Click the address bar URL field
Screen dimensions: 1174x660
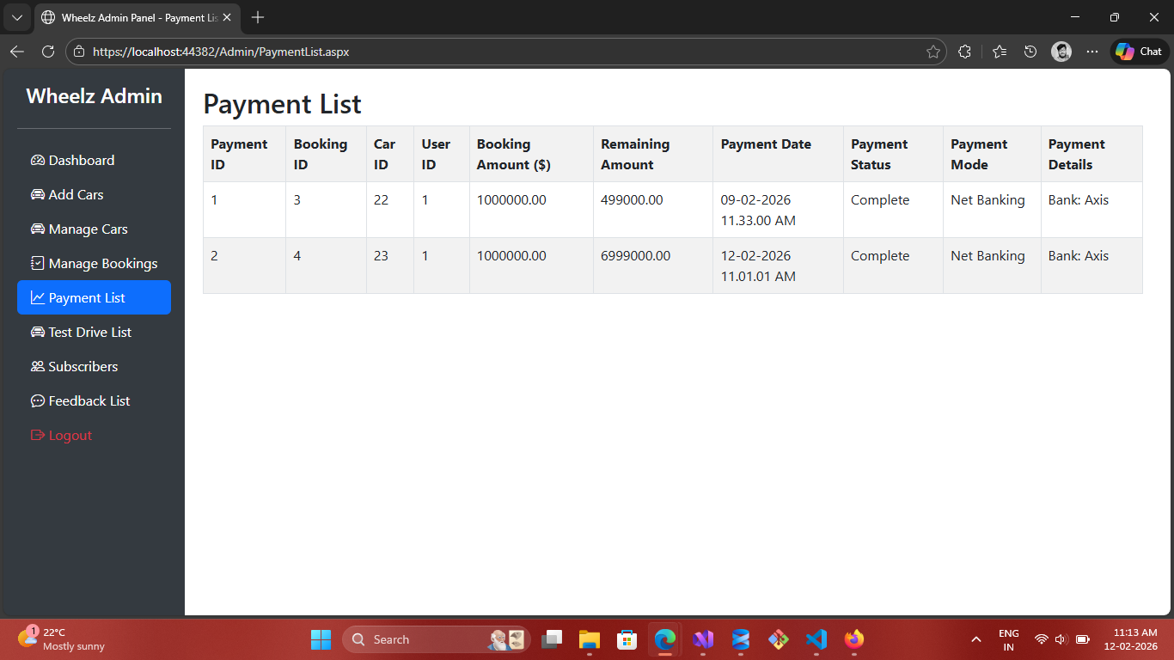tap(498, 52)
